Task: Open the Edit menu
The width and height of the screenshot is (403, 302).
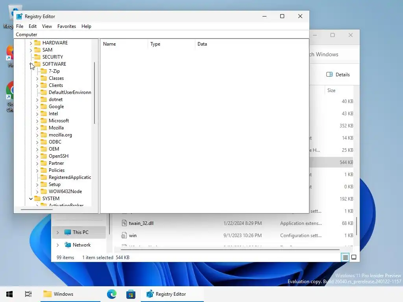Action: [32, 26]
